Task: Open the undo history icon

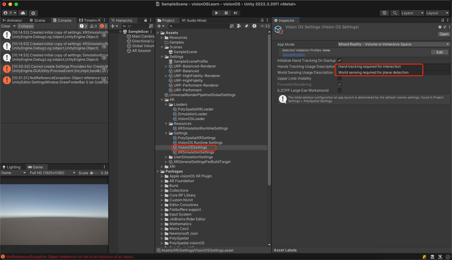Action: click(x=384, y=13)
